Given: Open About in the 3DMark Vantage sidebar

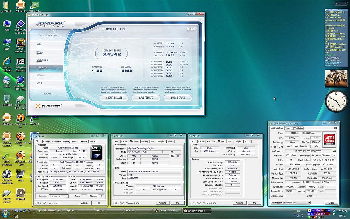Looking at the screenshot, I should pyautogui.click(x=39, y=83).
